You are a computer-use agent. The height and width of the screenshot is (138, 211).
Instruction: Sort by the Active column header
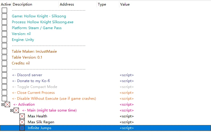point(6,4)
